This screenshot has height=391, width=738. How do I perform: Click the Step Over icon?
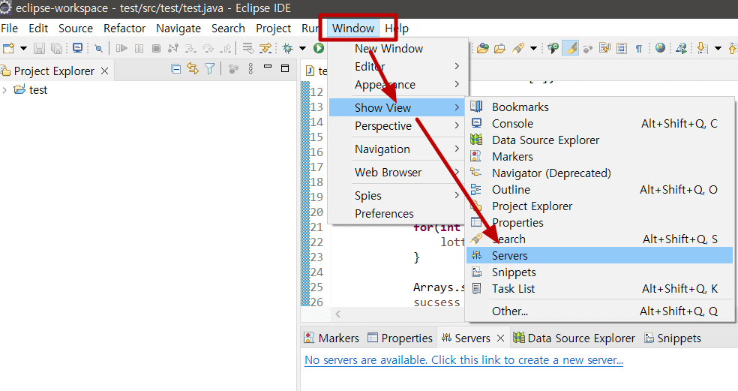pos(208,48)
